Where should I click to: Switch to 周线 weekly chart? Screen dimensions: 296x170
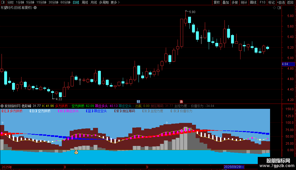click(85, 2)
